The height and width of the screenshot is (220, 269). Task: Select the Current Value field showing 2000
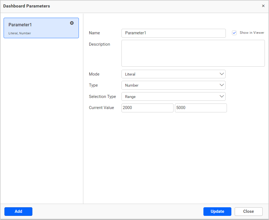pyautogui.click(x=147, y=108)
